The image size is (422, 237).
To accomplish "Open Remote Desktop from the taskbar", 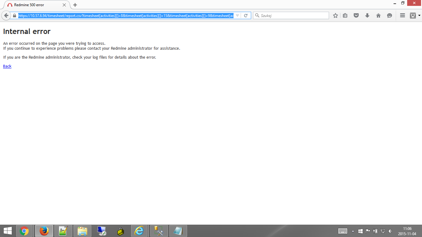I will coord(102,231).
